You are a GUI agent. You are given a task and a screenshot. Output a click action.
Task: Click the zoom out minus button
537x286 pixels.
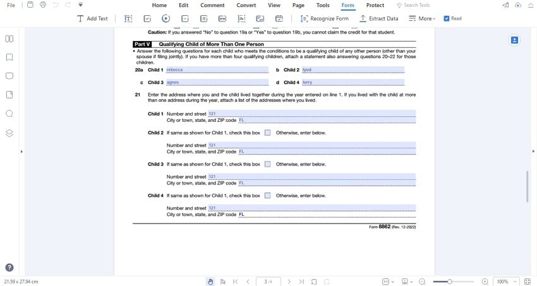click(x=422, y=282)
